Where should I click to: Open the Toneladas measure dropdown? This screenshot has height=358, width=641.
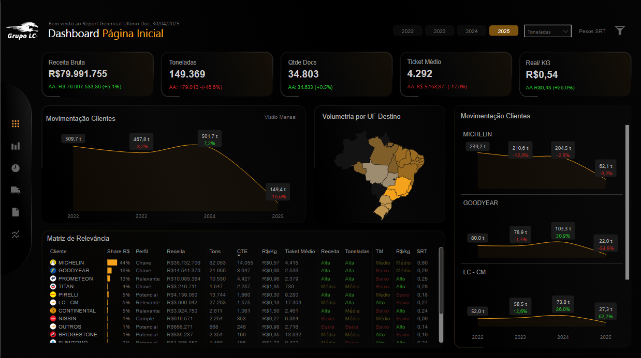[548, 32]
